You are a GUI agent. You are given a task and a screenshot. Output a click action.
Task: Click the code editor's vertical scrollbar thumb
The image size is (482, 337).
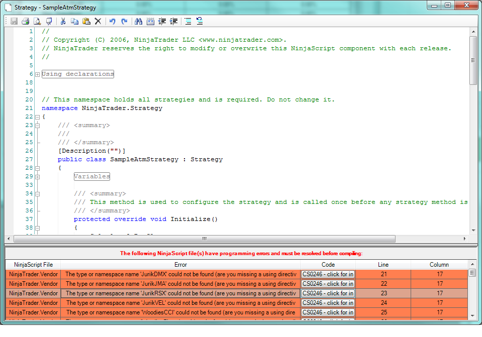click(x=473, y=60)
